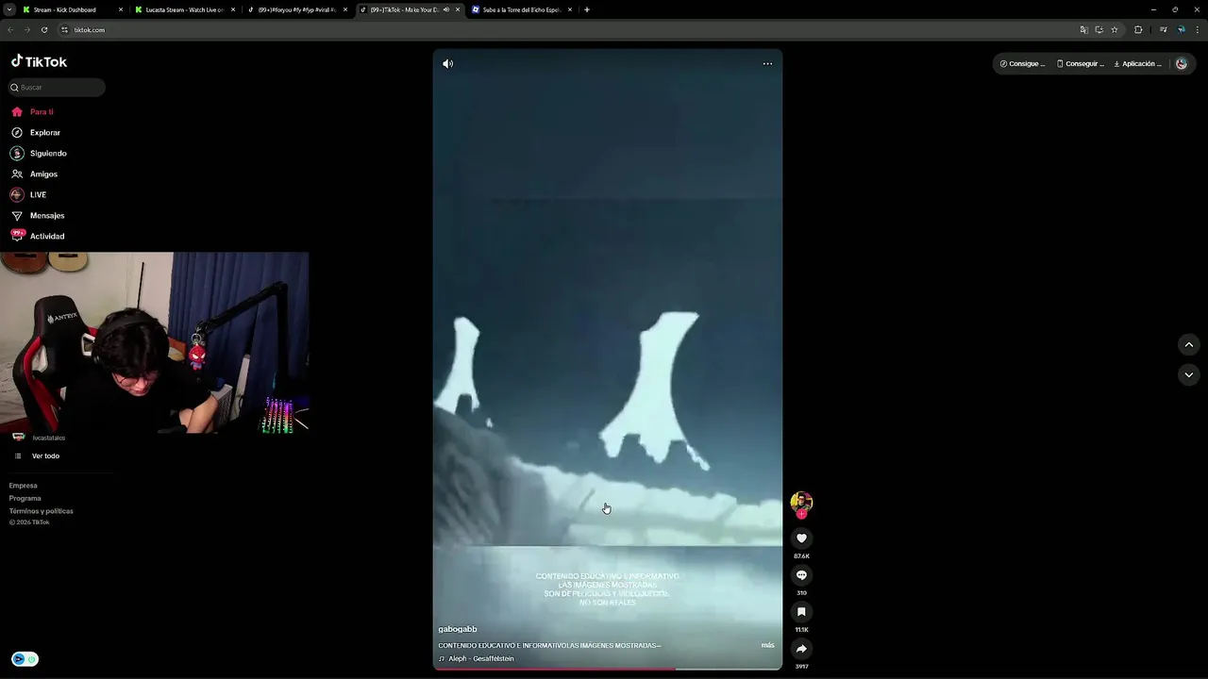Open the tab search dropdown arrow
This screenshot has height=679, width=1208.
click(x=8, y=9)
